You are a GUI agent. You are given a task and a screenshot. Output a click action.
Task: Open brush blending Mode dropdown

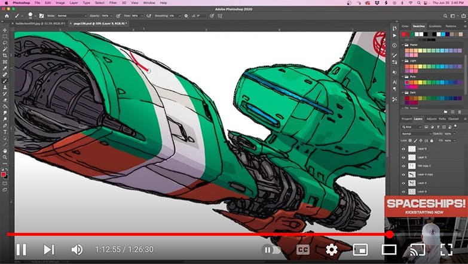(x=71, y=16)
